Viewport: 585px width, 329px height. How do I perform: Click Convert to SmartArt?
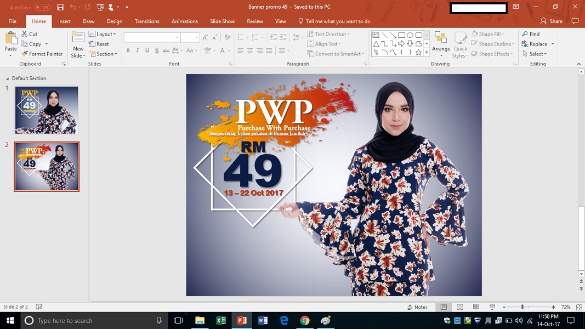[x=336, y=54]
